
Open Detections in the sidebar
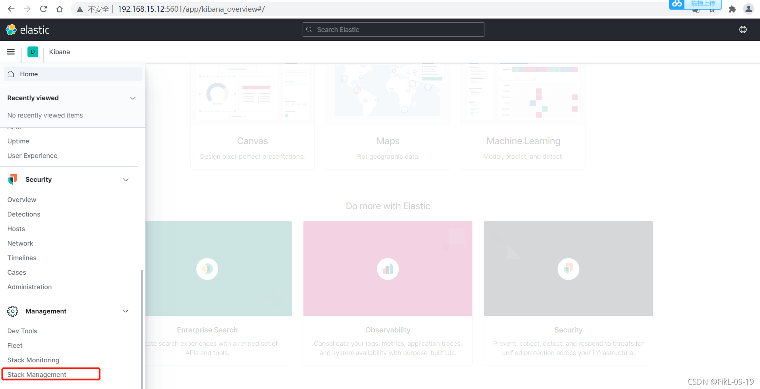[x=24, y=214]
